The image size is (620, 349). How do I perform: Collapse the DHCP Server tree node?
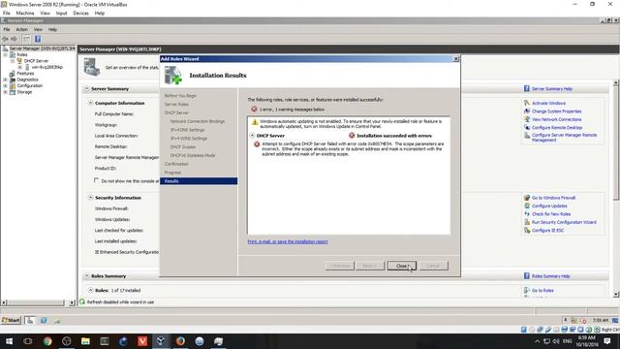[13, 61]
